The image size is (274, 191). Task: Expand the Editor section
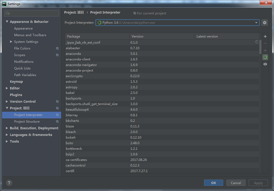(x=7, y=88)
